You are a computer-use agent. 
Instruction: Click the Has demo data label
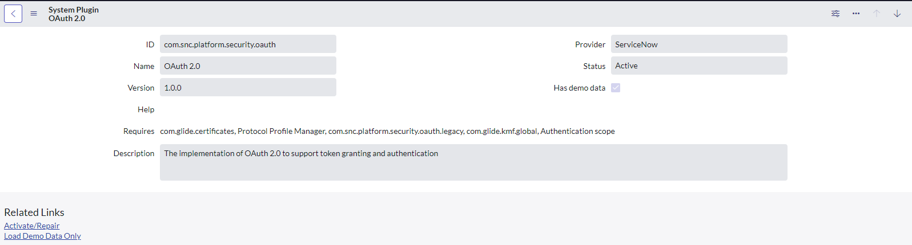pyautogui.click(x=579, y=88)
